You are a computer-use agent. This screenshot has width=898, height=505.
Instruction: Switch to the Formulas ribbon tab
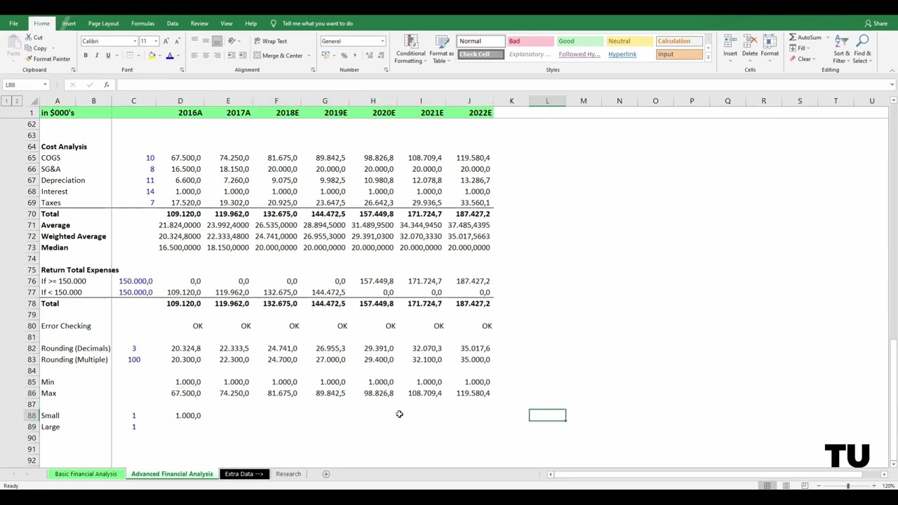pyautogui.click(x=142, y=23)
